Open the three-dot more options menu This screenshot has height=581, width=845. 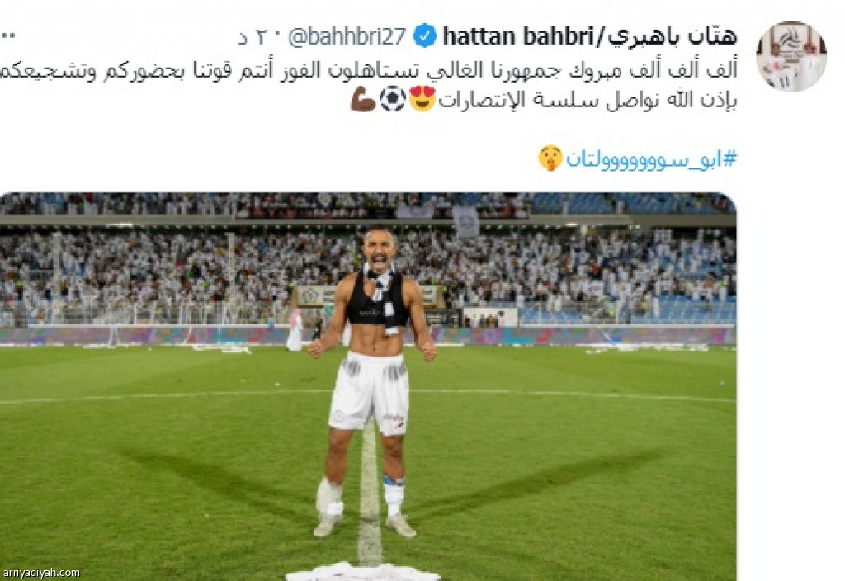click(7, 36)
